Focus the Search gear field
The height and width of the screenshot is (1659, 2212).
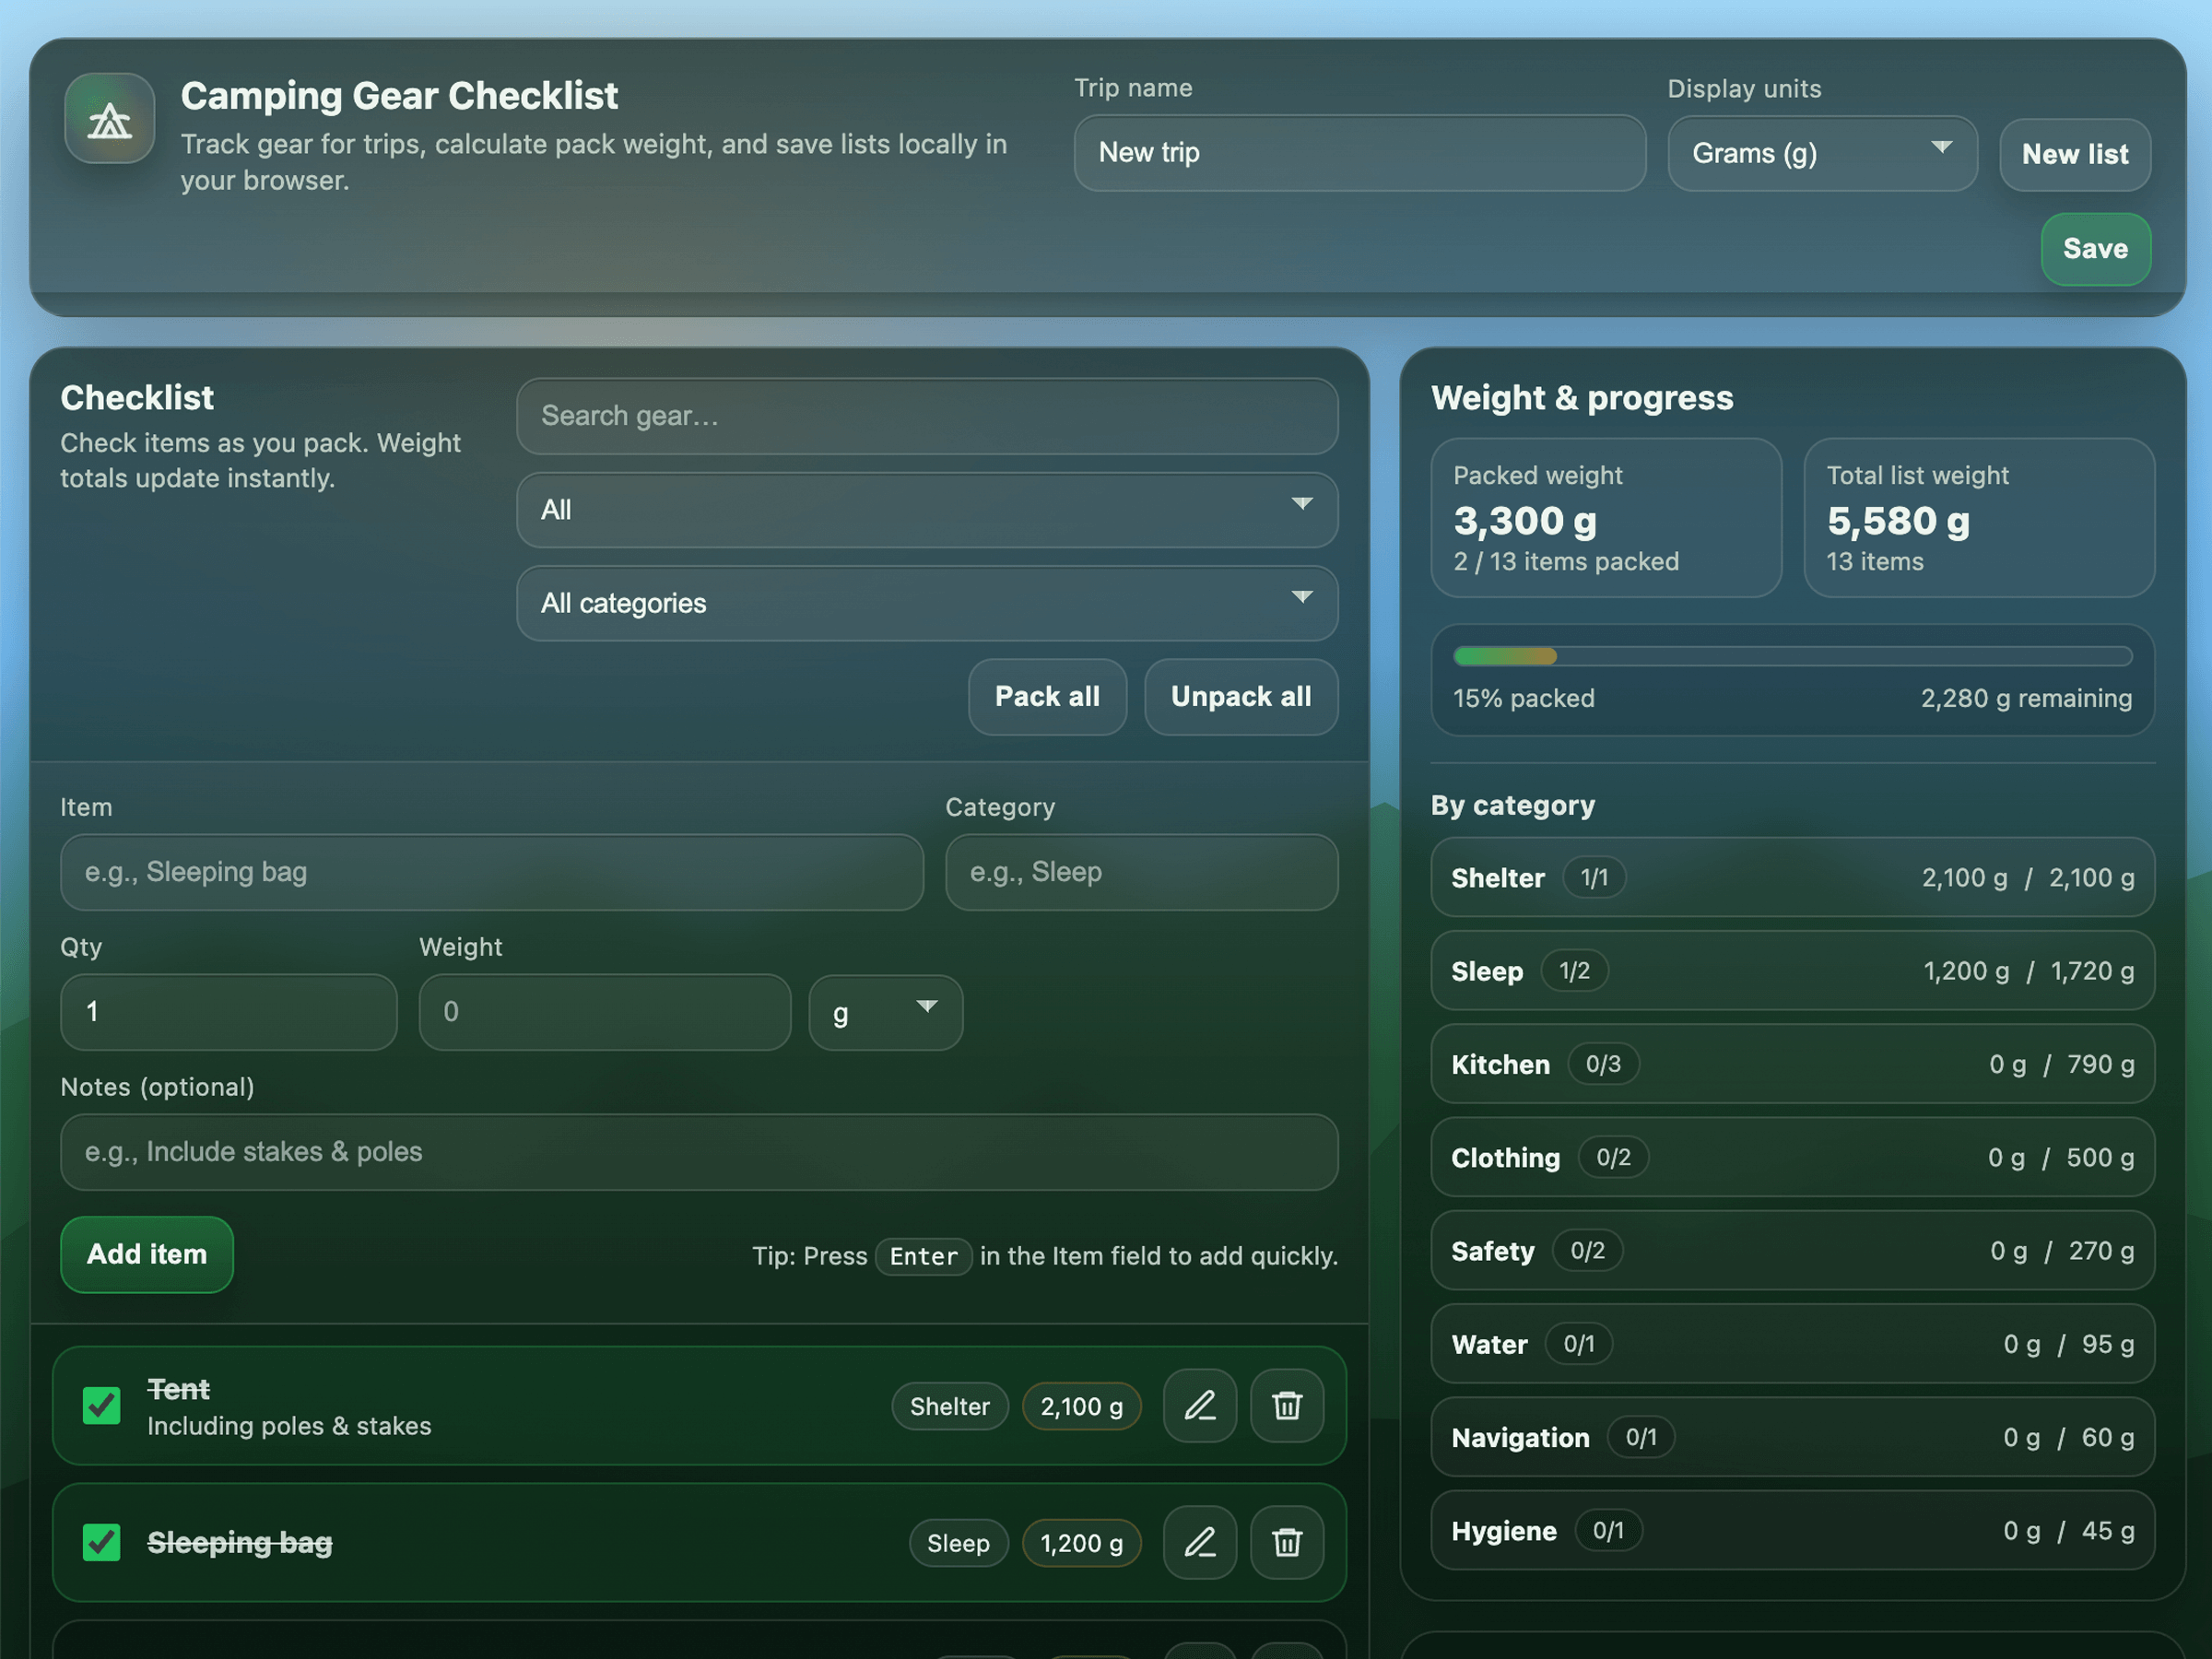coord(927,416)
